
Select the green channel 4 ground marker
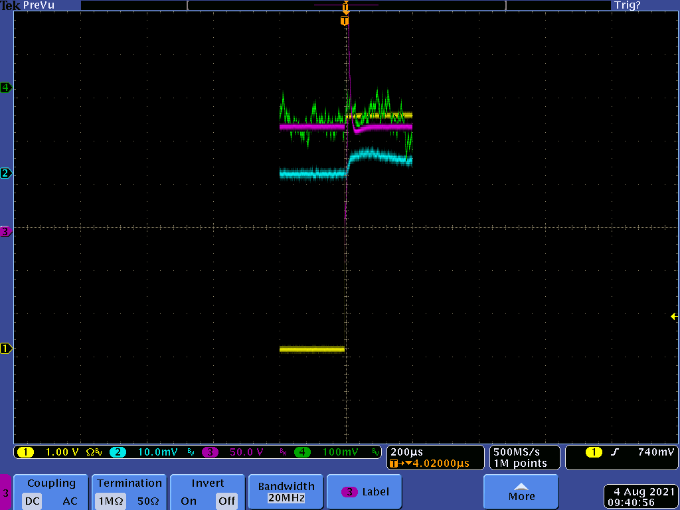[x=6, y=88]
